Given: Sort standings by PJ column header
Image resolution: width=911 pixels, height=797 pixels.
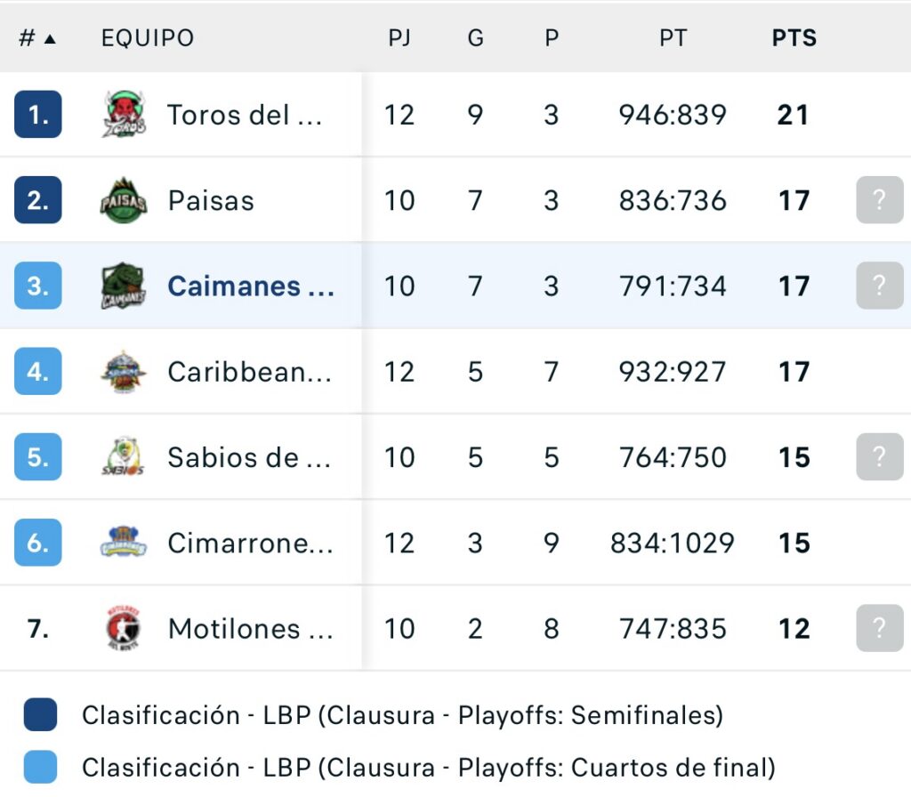Looking at the screenshot, I should 399,38.
